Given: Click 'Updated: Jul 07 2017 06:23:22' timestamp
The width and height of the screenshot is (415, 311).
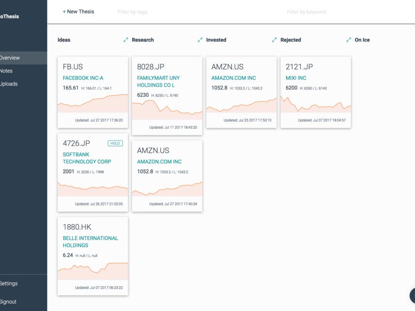Looking at the screenshot, I should [x=99, y=288].
